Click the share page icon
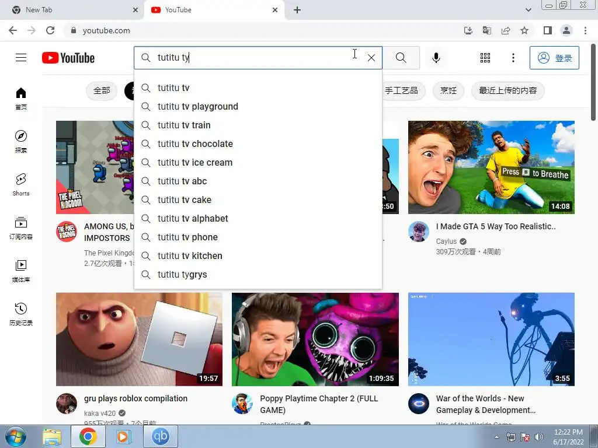The height and width of the screenshot is (448, 598). (x=506, y=30)
